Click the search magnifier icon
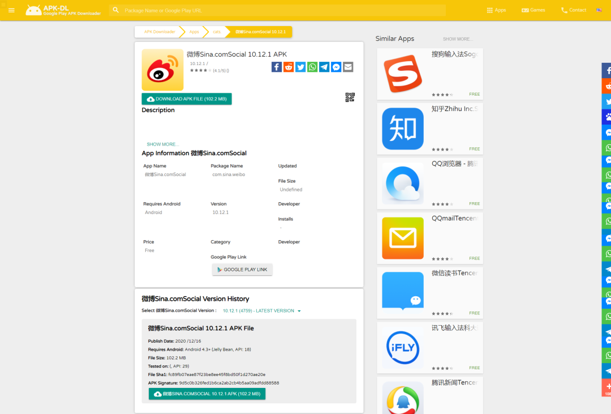Screen dimensions: 611x414 [x=115, y=10]
